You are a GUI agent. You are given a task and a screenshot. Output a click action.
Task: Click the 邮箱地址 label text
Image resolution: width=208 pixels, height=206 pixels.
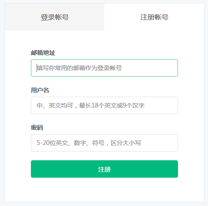43,53
